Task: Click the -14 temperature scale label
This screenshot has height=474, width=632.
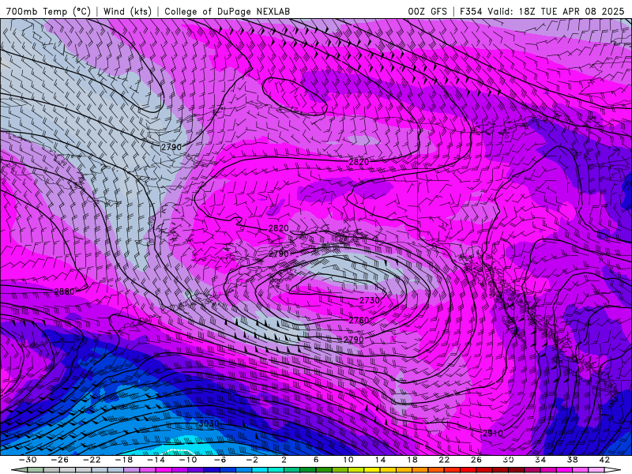Action: (x=156, y=460)
